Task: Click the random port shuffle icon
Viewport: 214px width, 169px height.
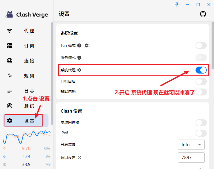Action: [79, 158]
